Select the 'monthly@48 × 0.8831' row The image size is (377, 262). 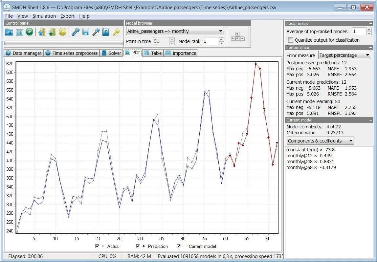(x=310, y=162)
